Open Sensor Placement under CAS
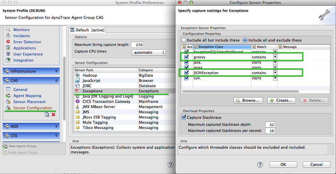Image resolution: width=336 pixels, height=174 pixels. (29, 102)
